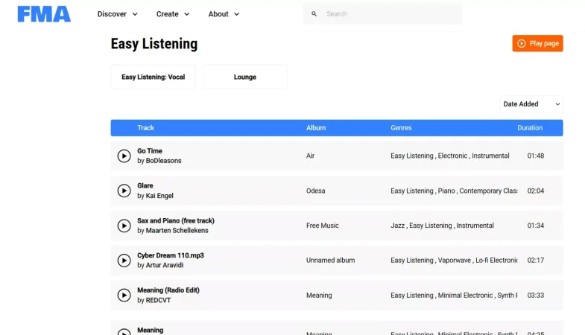The height and width of the screenshot is (335, 585).
Task: Play Cyber Dream 110.mp3 track
Action: (x=124, y=261)
